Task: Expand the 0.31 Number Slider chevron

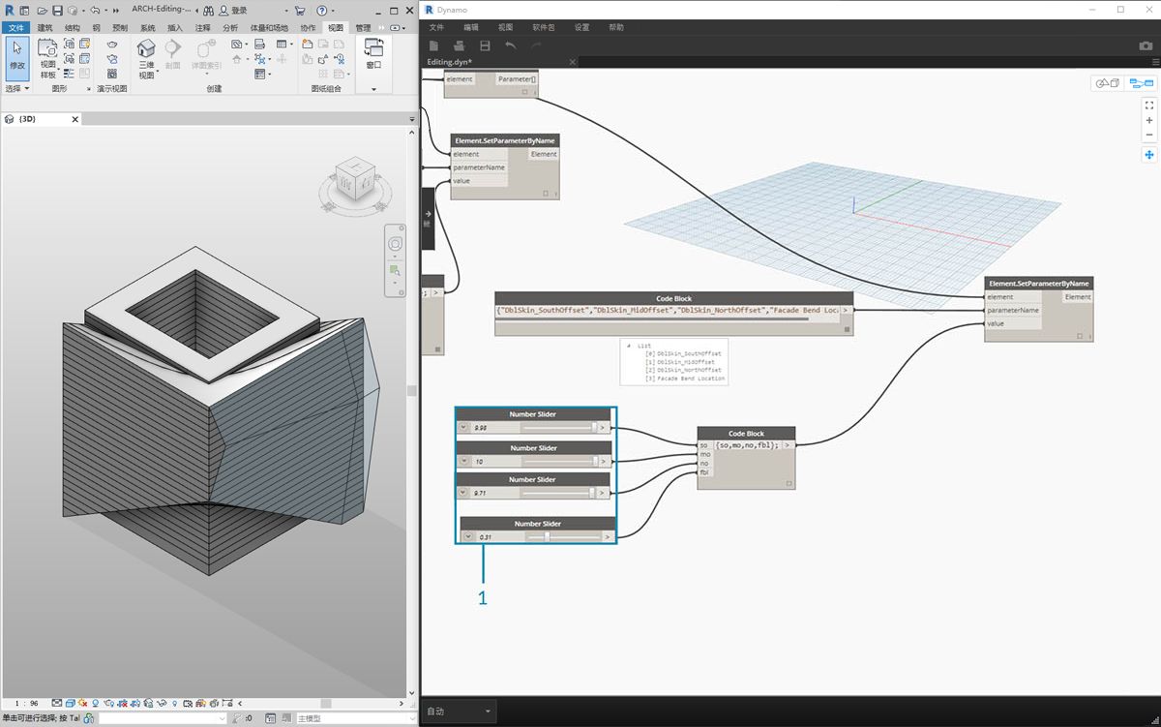Action: [x=468, y=536]
